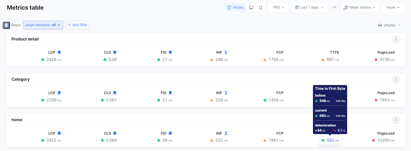
Task: Switch to the desktop monitor device icon
Action: [x=251, y=8]
